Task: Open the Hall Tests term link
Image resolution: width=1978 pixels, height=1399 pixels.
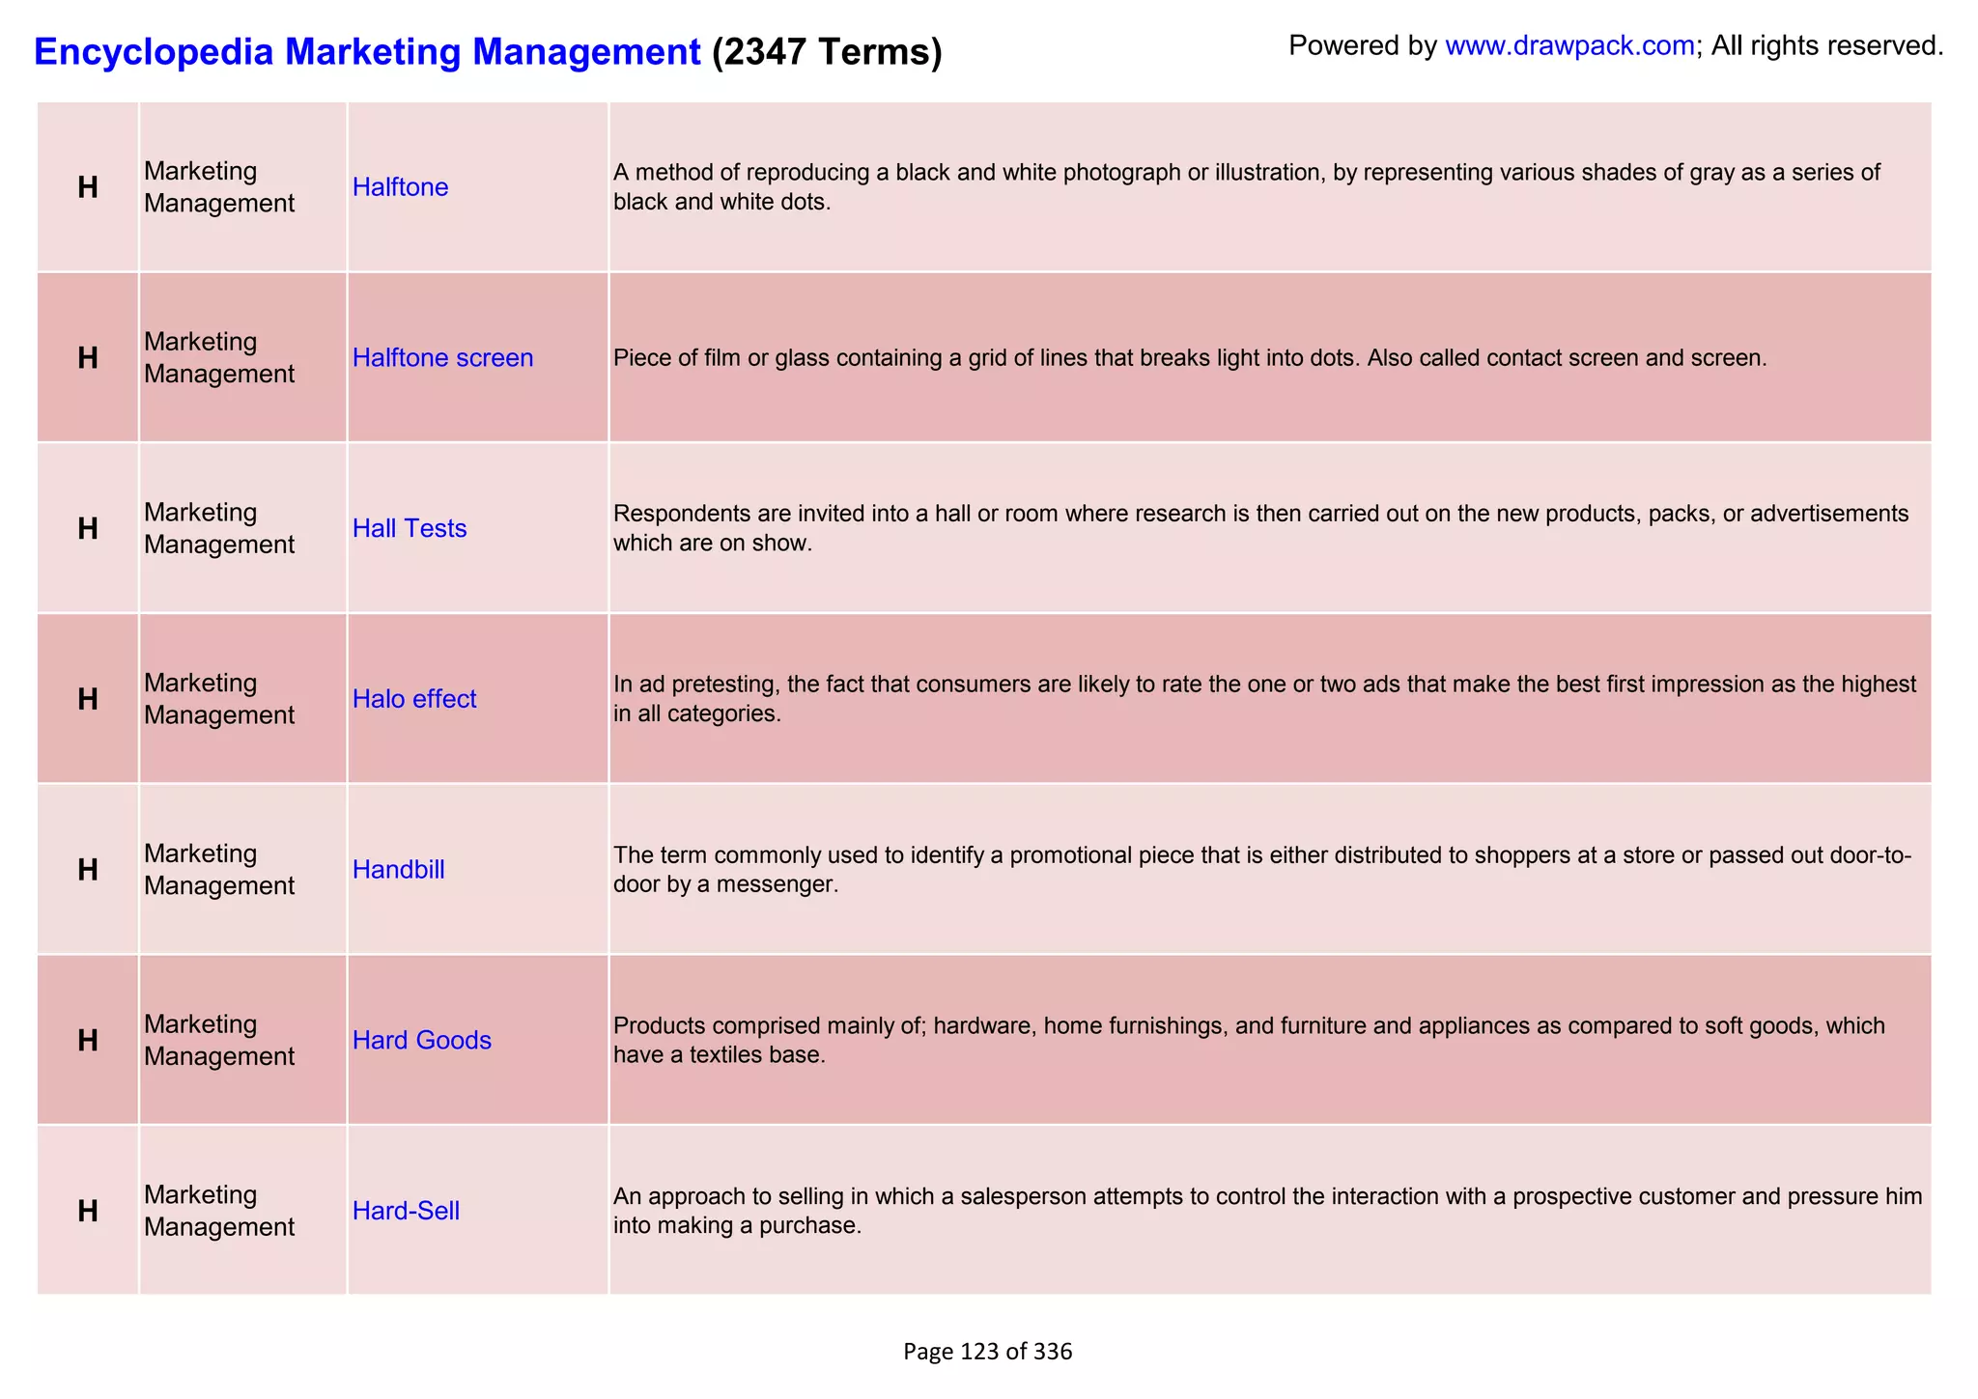Action: coord(410,529)
